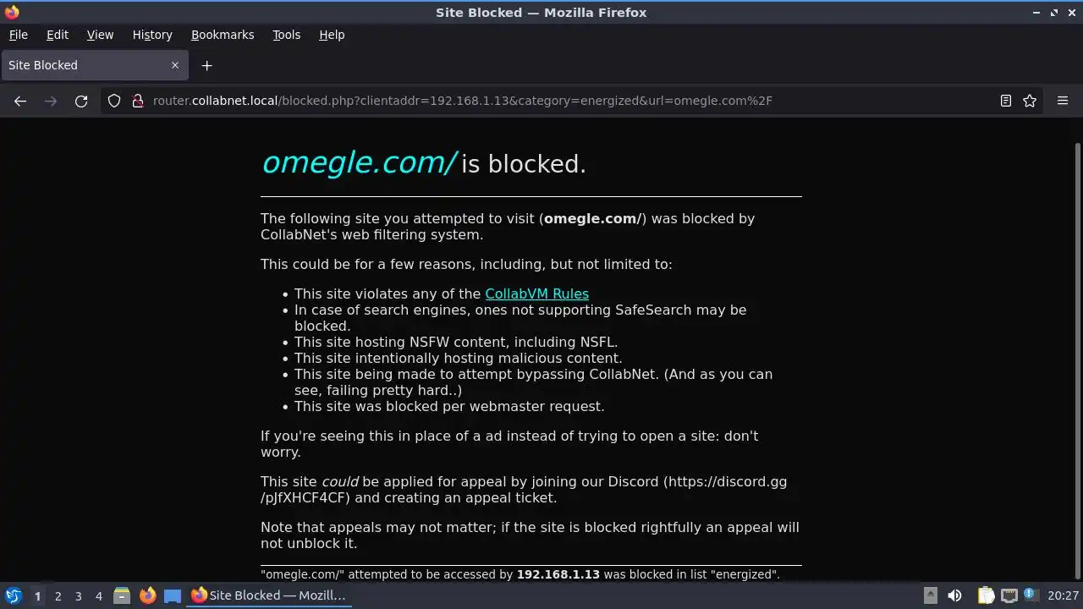
Task: Open update notifier tray icon
Action: tap(1031, 595)
